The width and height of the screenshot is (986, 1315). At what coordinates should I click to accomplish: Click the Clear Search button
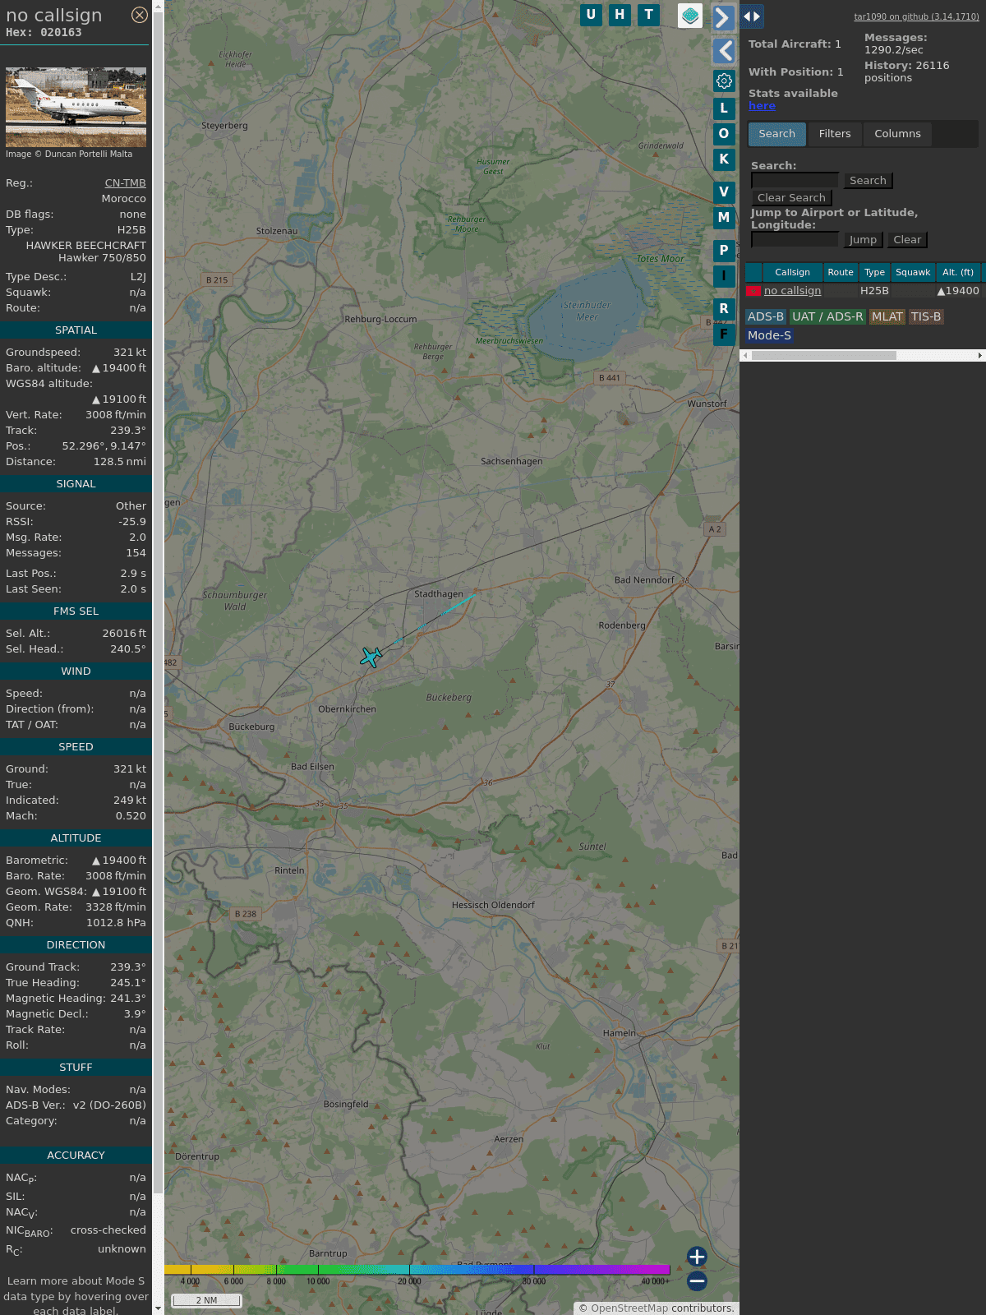pos(791,198)
